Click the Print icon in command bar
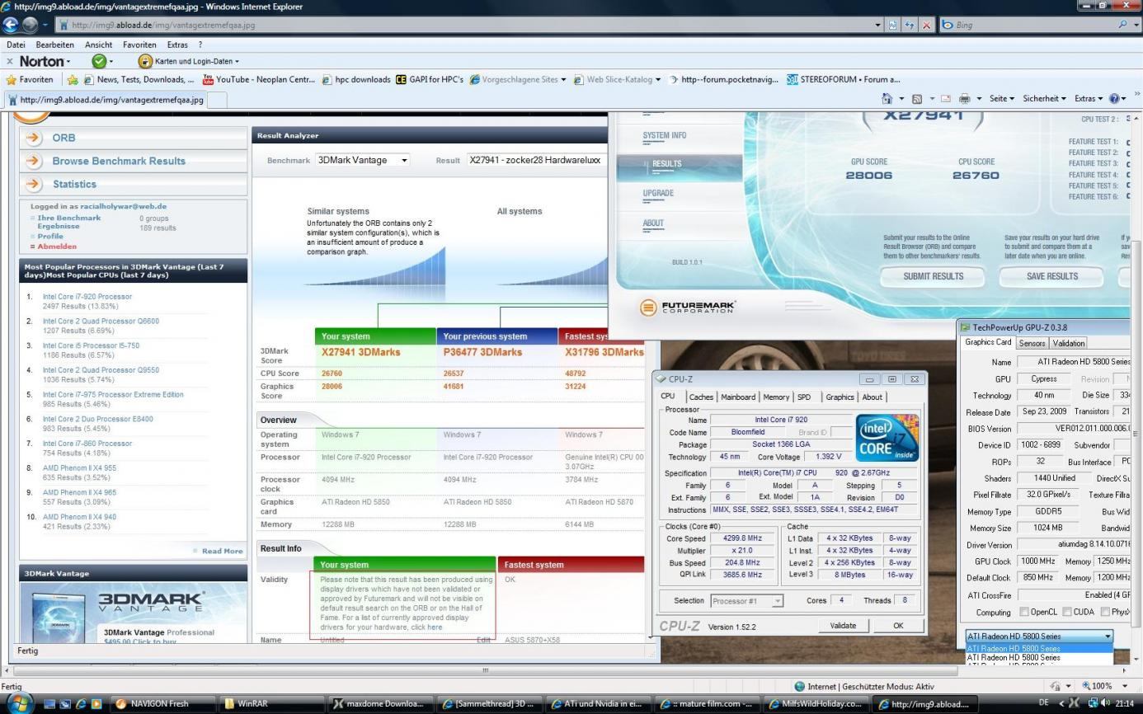This screenshot has height=714, width=1143. coord(965,98)
